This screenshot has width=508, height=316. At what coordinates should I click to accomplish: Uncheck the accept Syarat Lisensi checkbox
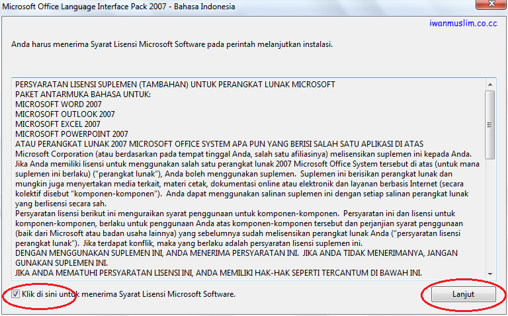click(x=15, y=294)
